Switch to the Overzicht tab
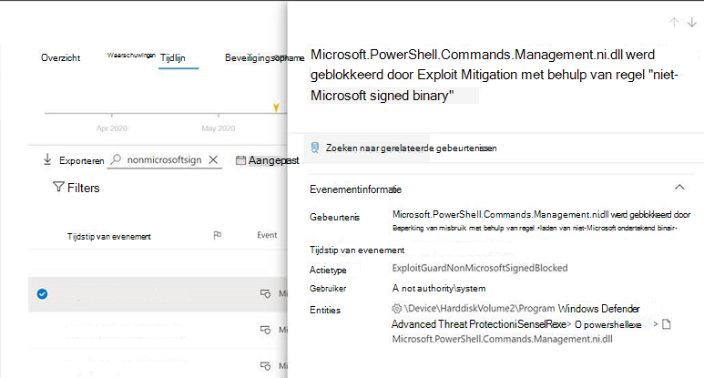Screen dimensions: 704x378 pos(61,58)
